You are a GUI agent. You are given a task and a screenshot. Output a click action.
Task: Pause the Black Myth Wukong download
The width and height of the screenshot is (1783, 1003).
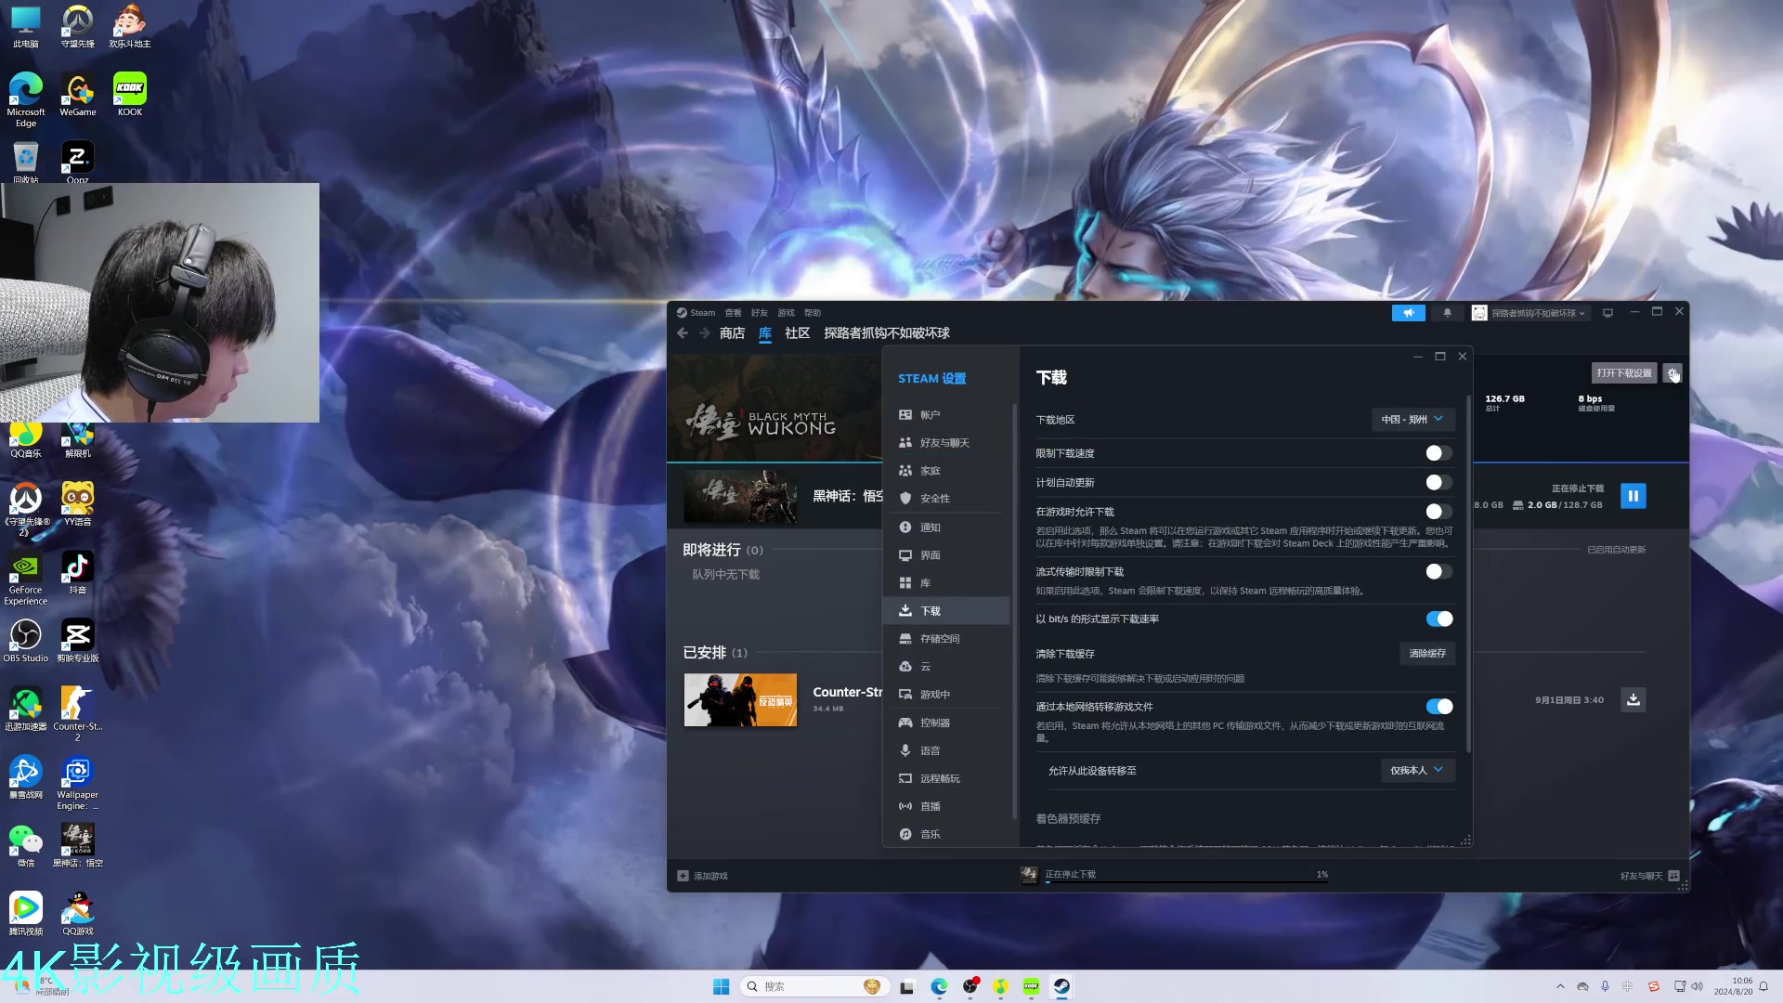(x=1633, y=496)
